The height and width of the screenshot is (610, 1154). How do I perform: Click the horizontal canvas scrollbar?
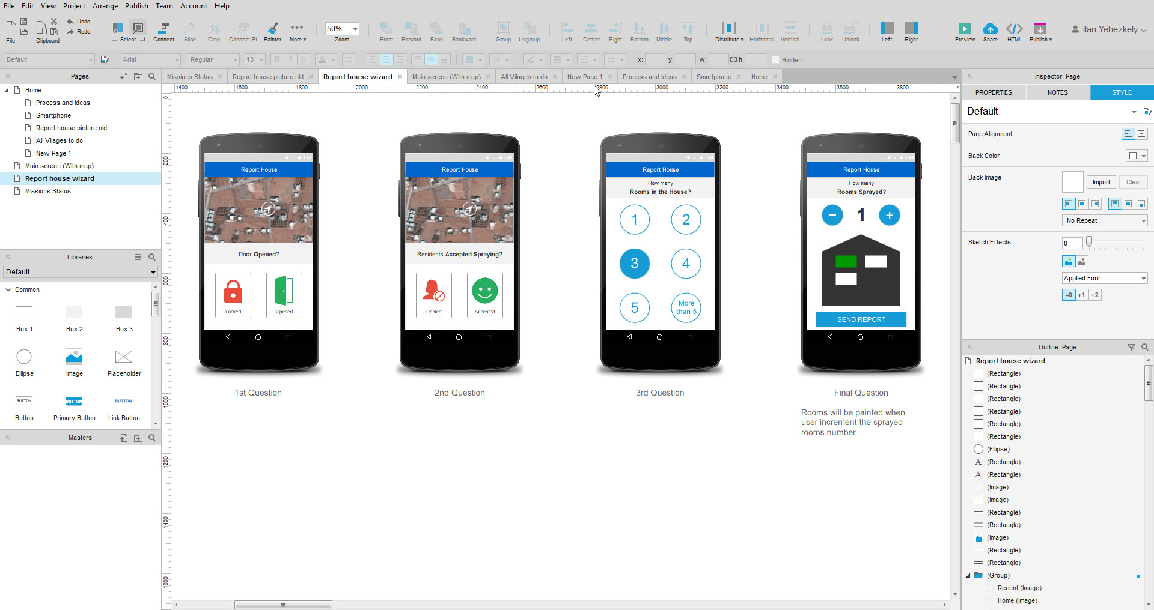283,605
